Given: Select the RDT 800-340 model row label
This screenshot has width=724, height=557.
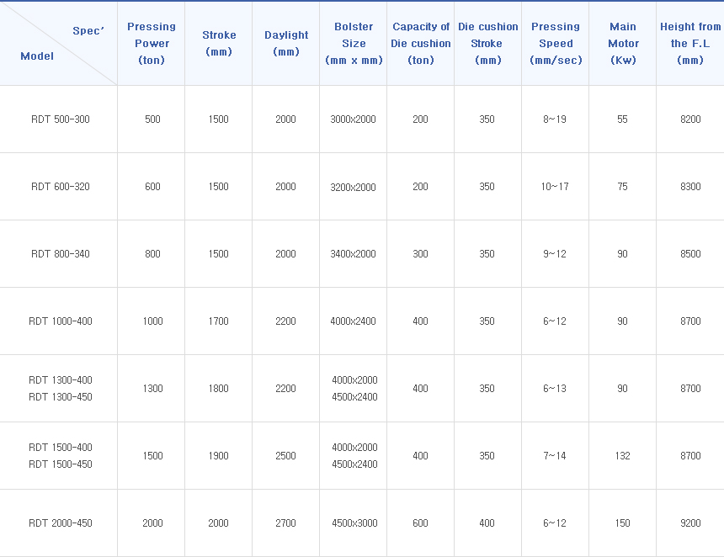Looking at the screenshot, I should tap(60, 254).
